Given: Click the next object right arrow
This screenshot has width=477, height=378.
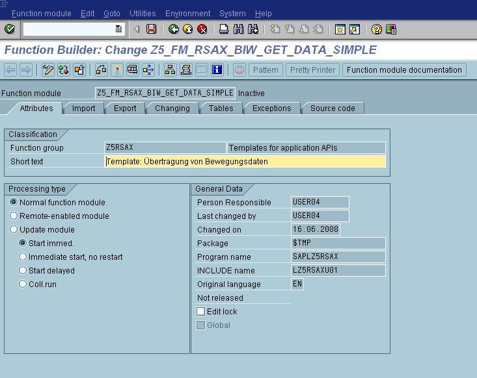Looking at the screenshot, I should click(26, 70).
